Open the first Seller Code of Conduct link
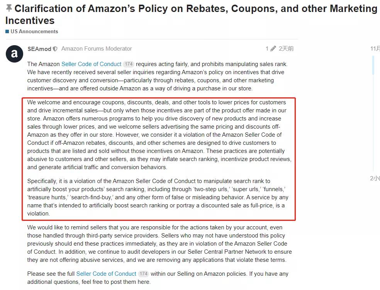This screenshot has height=290, width=380. coord(91,64)
